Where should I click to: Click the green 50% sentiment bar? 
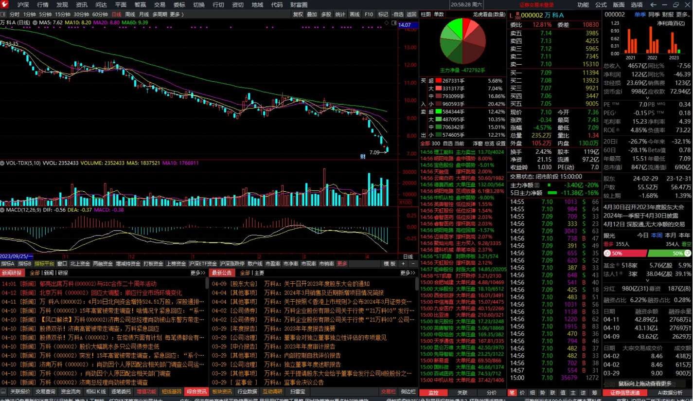pos(669,253)
